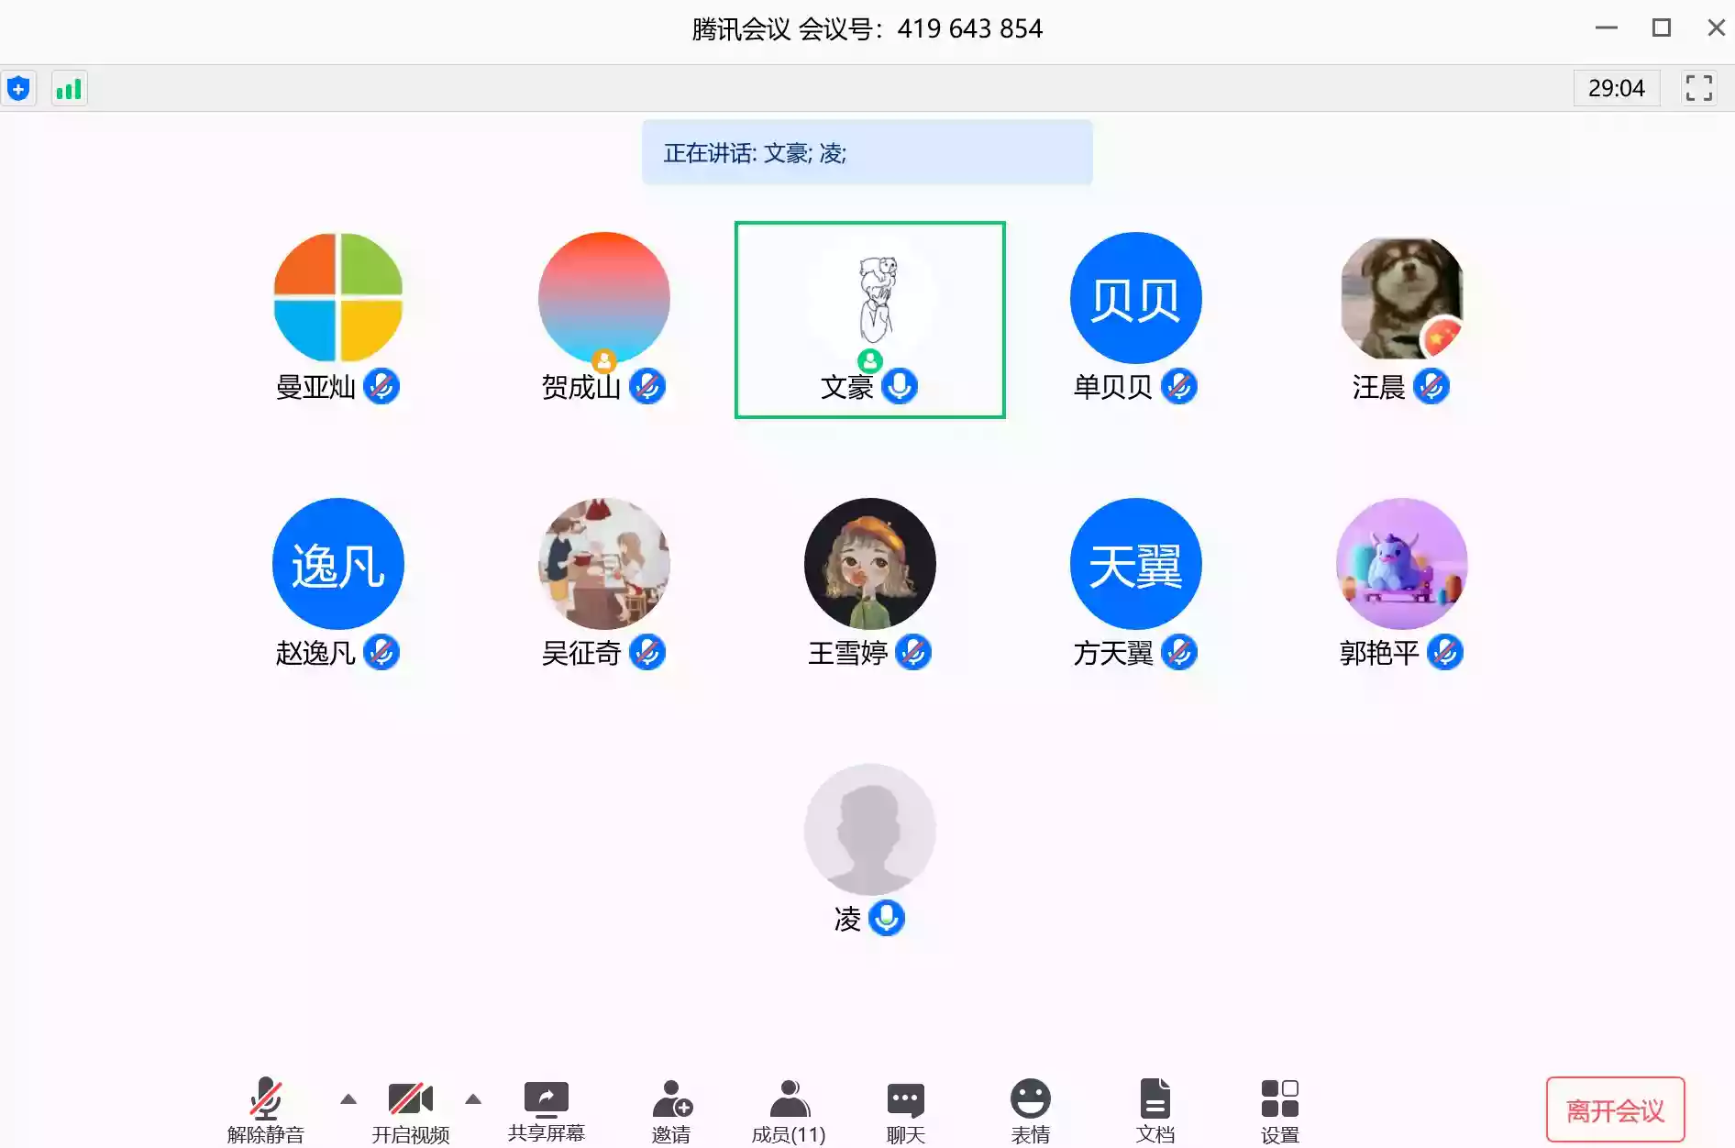Maximize the 腾讯会议 window
This screenshot has width=1735, height=1148.
click(x=1662, y=28)
